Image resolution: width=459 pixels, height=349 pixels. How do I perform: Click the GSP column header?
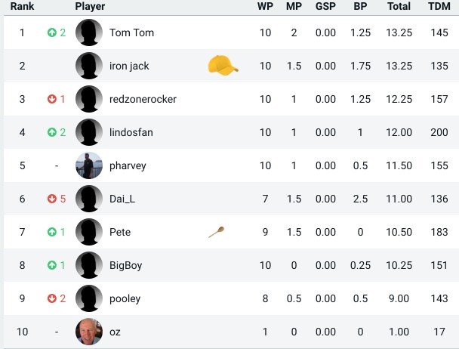coord(325,6)
